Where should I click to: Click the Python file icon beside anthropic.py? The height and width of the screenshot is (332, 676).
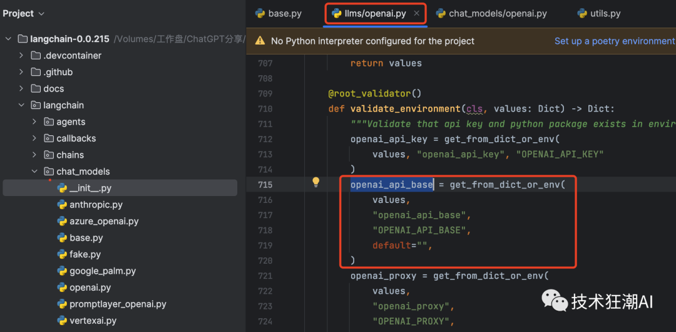tap(62, 205)
